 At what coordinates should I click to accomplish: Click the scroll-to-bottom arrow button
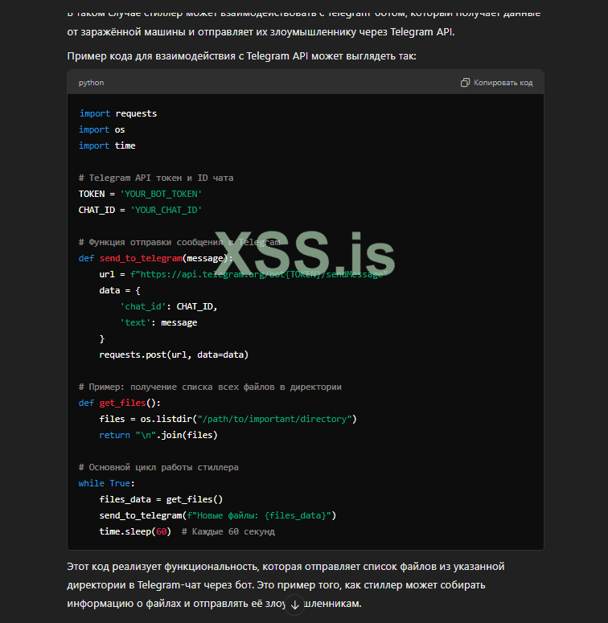[294, 605]
